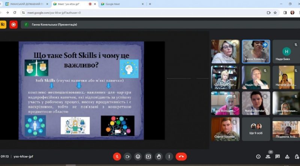Image resolution: width=300 pixels, height=166 pixels.
Task: Switch to the Google Meet tab
Action: tap(122, 4)
